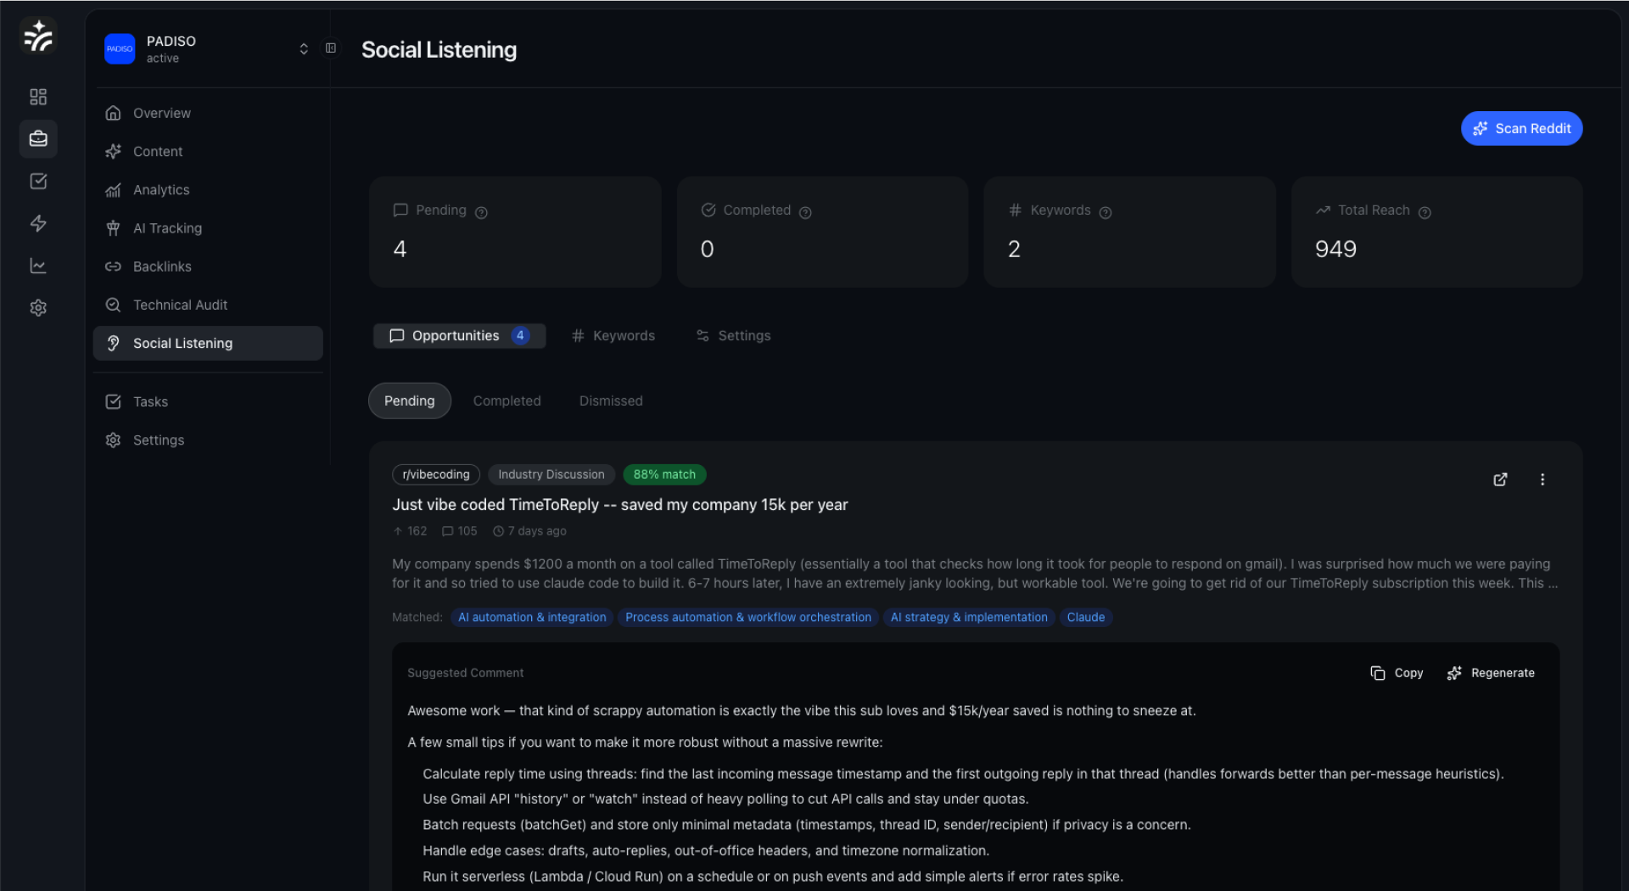The image size is (1629, 891).
Task: Open the Settings tab in Social Listening
Action: point(733,336)
